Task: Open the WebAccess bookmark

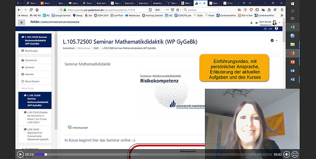Action: [133, 15]
